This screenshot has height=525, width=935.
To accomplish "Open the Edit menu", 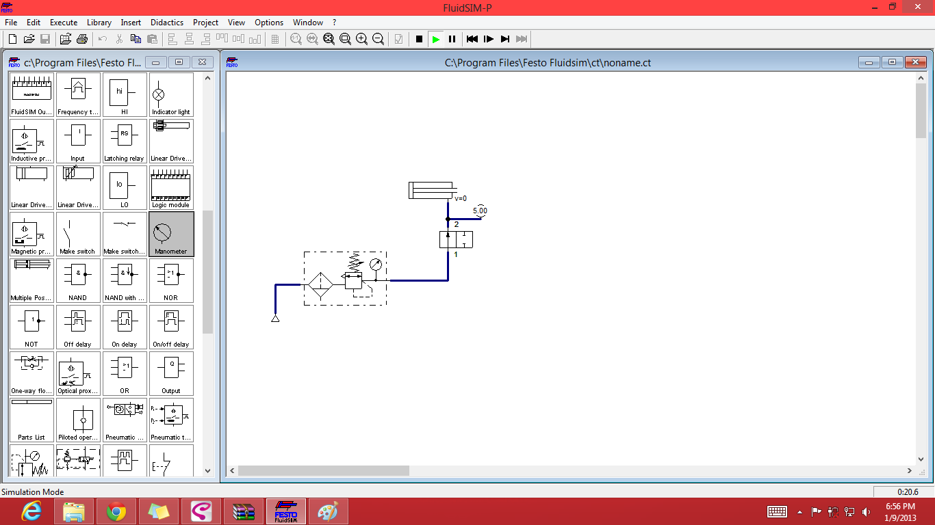I will tap(34, 23).
